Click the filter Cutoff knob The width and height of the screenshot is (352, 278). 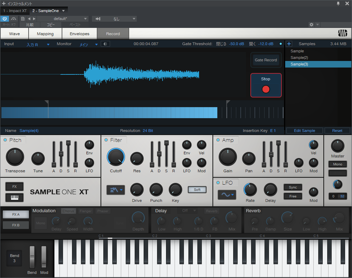116,157
